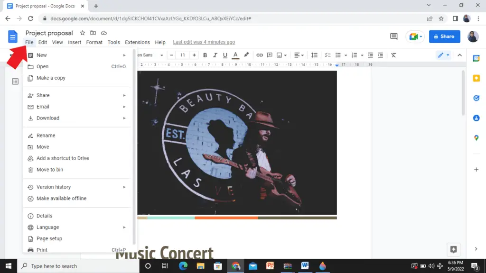Open the bulleted list options arrow
The width and height of the screenshot is (486, 273).
[x=346, y=55]
